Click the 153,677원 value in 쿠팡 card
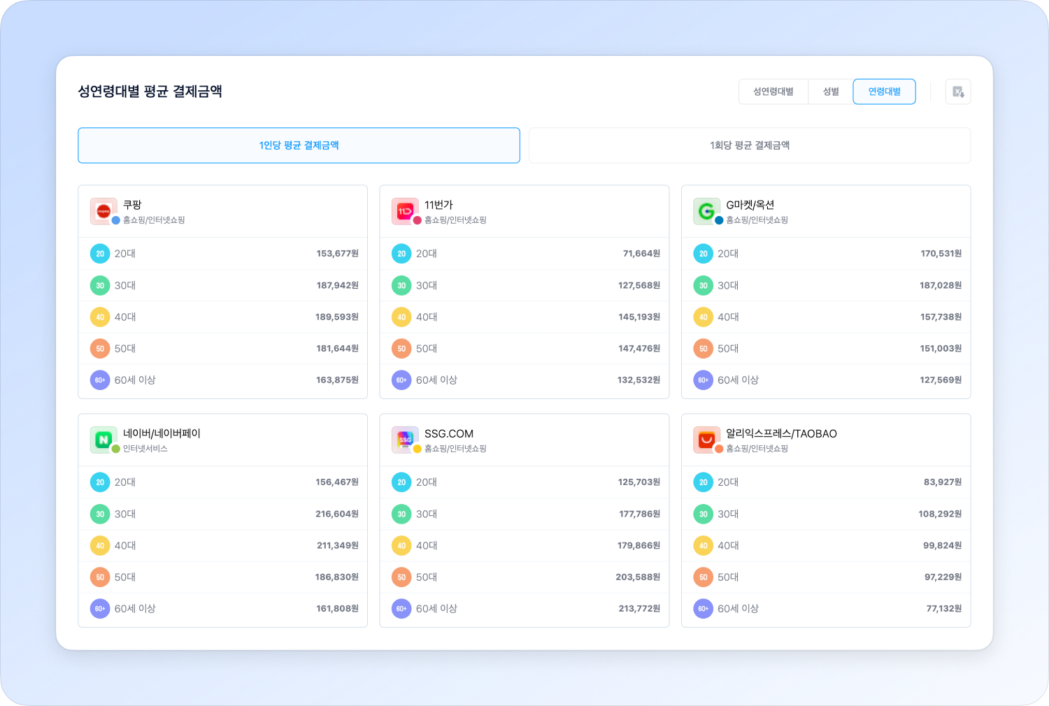 click(x=337, y=254)
